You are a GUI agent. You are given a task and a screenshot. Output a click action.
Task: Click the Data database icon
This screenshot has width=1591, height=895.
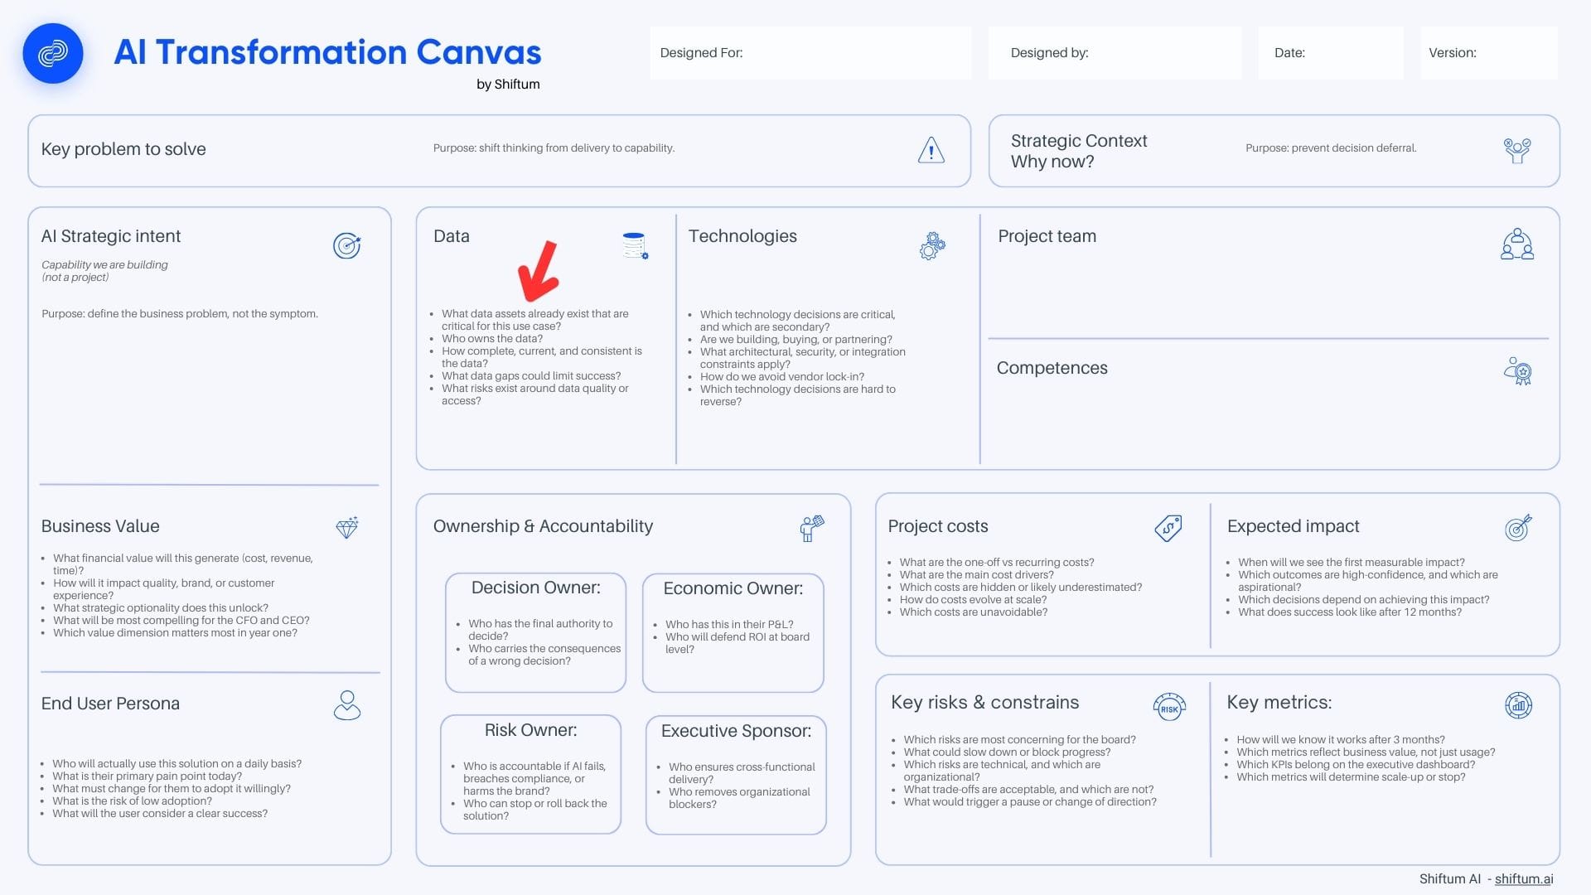coord(635,245)
